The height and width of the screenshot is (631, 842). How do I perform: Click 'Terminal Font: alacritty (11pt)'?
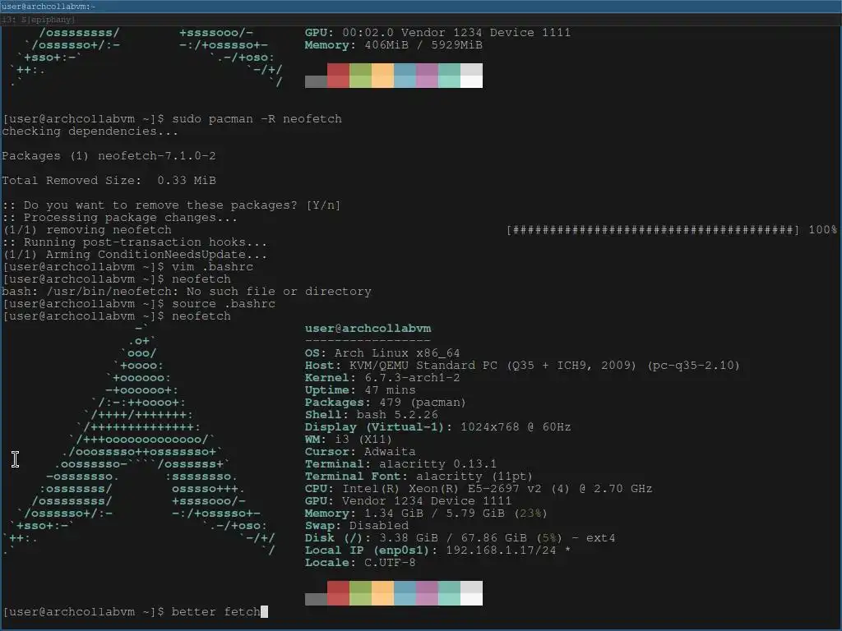click(x=419, y=477)
